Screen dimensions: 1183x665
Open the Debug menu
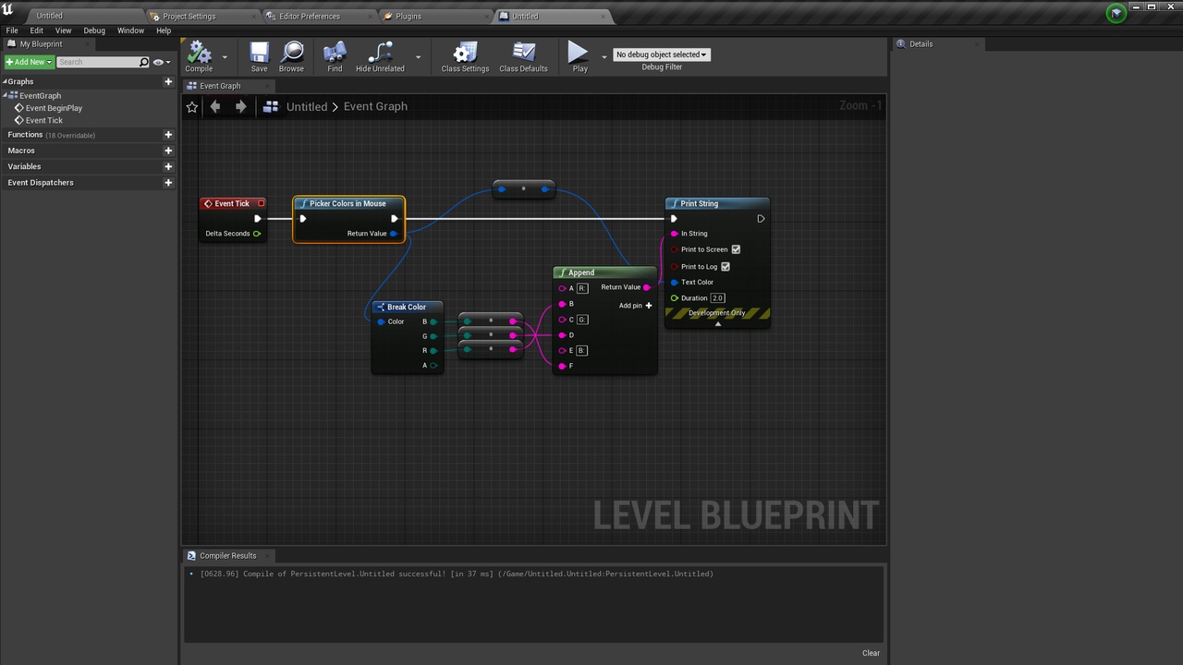94,30
